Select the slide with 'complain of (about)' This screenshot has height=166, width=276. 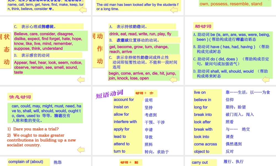(x=46, y=161)
